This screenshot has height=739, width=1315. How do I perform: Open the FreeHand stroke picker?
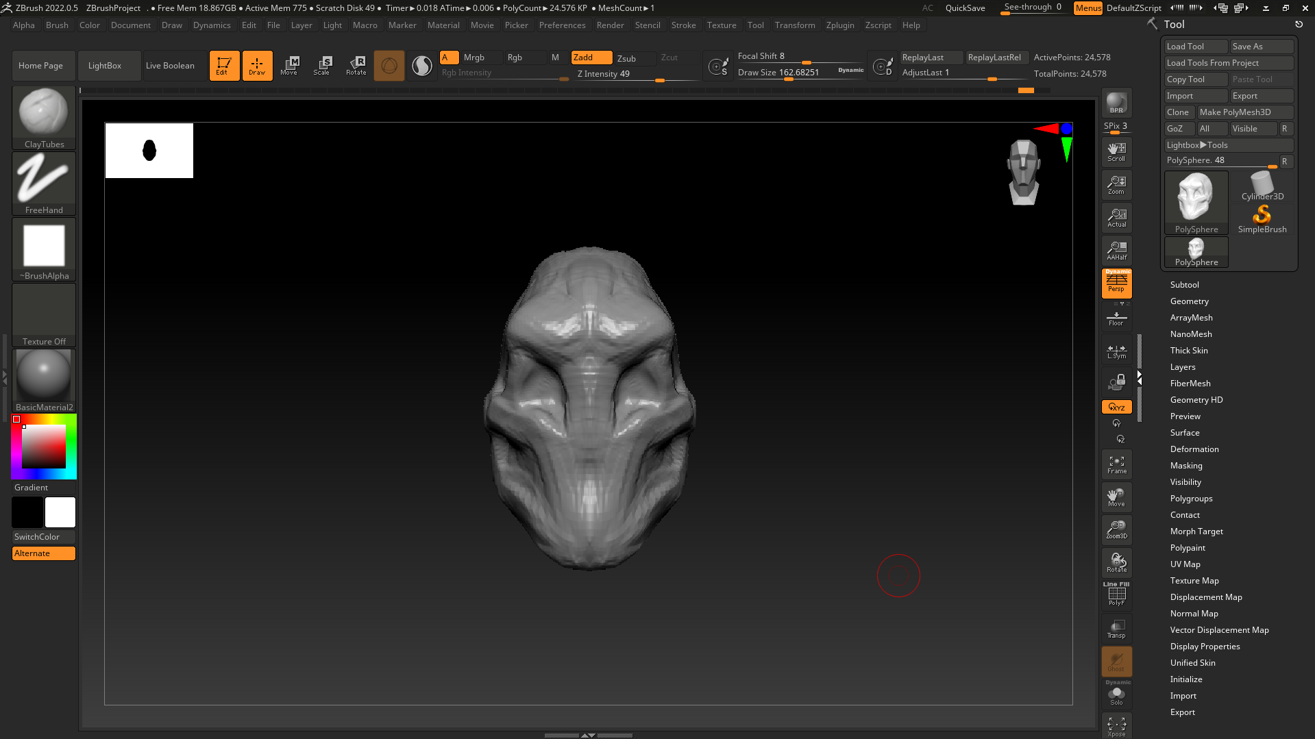coord(44,184)
